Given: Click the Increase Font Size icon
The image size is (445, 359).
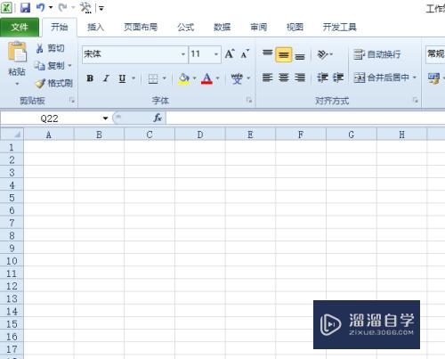Looking at the screenshot, I should click(x=230, y=54).
